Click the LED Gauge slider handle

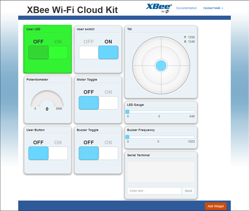pyautogui.click(x=127, y=112)
